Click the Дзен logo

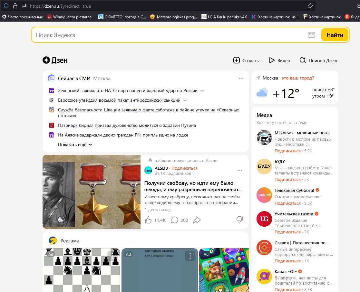tap(55, 60)
